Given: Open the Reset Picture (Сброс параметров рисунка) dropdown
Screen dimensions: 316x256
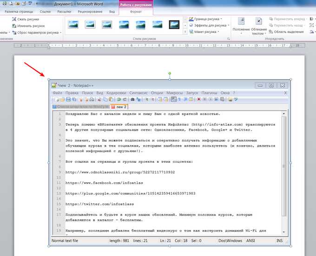Looking at the screenshot, I should [37, 32].
